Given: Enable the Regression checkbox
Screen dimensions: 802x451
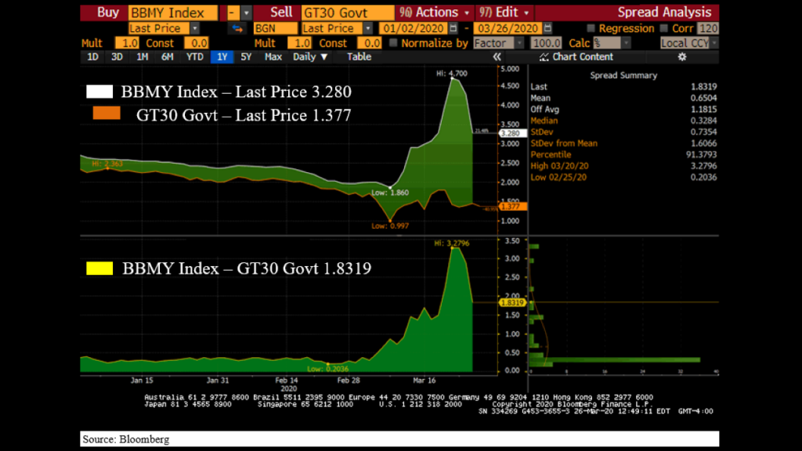Looking at the screenshot, I should coord(591,28).
